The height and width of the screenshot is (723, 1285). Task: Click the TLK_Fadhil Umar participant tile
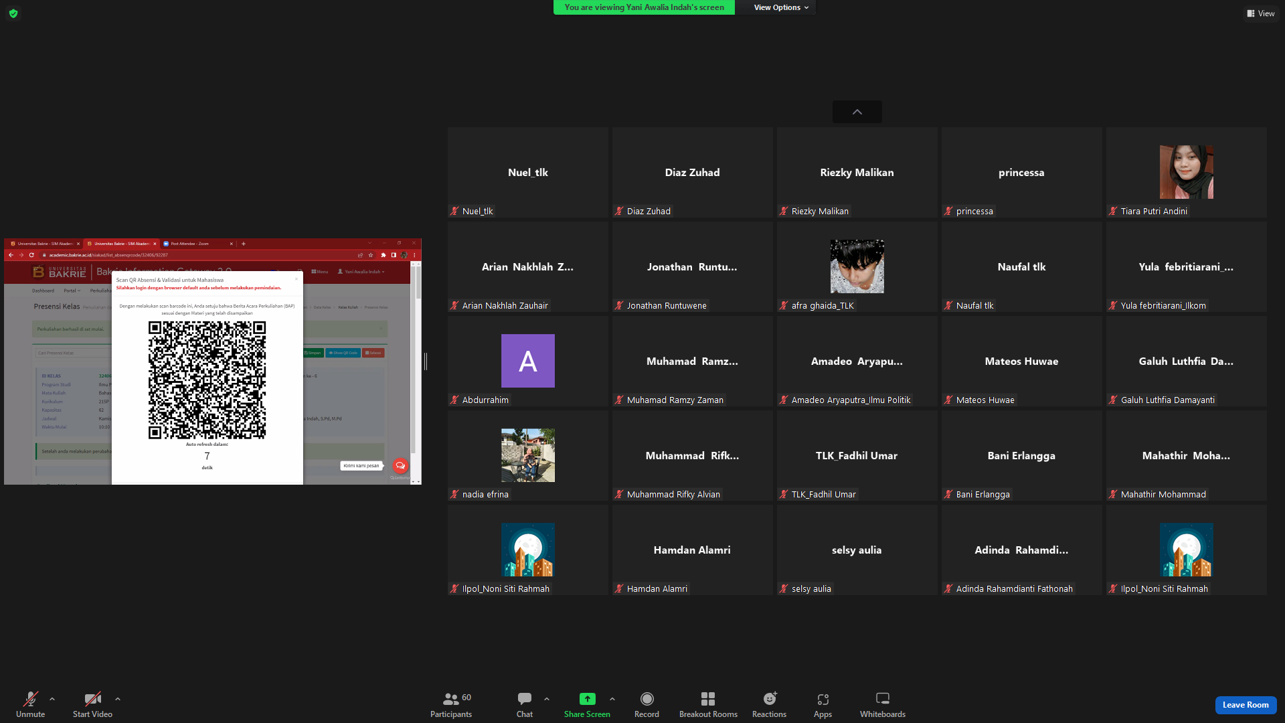(857, 455)
